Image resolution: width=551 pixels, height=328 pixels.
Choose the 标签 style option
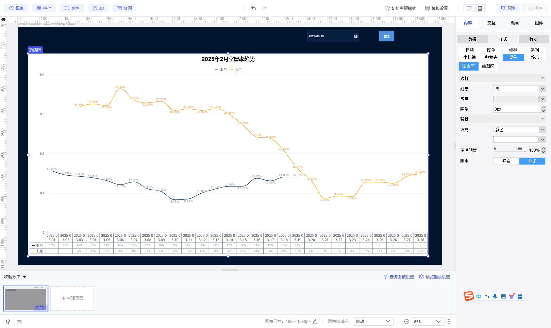point(513,50)
